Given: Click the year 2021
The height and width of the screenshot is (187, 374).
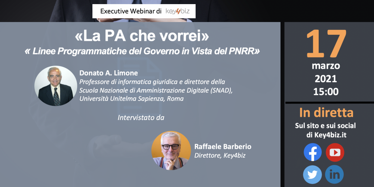Looking at the screenshot, I should [x=326, y=79].
